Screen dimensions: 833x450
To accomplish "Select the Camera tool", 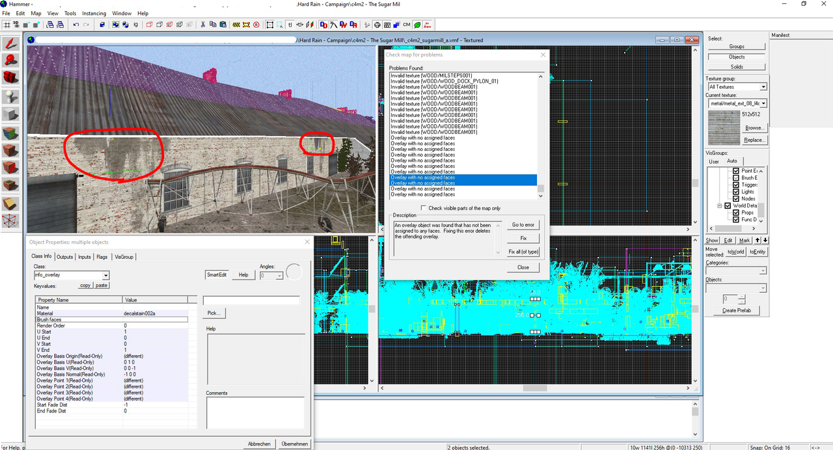I will 10,77.
